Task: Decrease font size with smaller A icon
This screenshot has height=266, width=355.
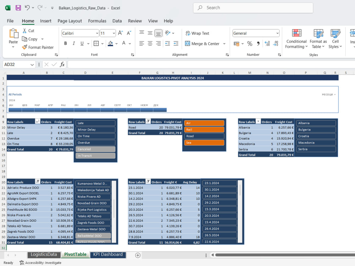Action: [129, 33]
